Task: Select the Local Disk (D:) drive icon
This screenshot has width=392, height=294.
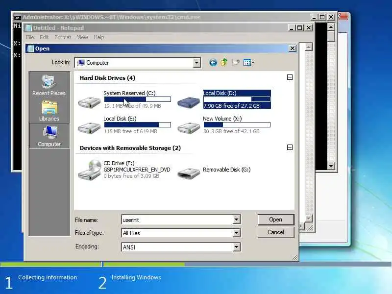Action: (x=189, y=102)
